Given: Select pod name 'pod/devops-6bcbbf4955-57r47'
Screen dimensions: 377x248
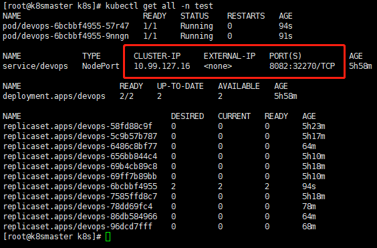Looking at the screenshot, I should [x=66, y=26].
